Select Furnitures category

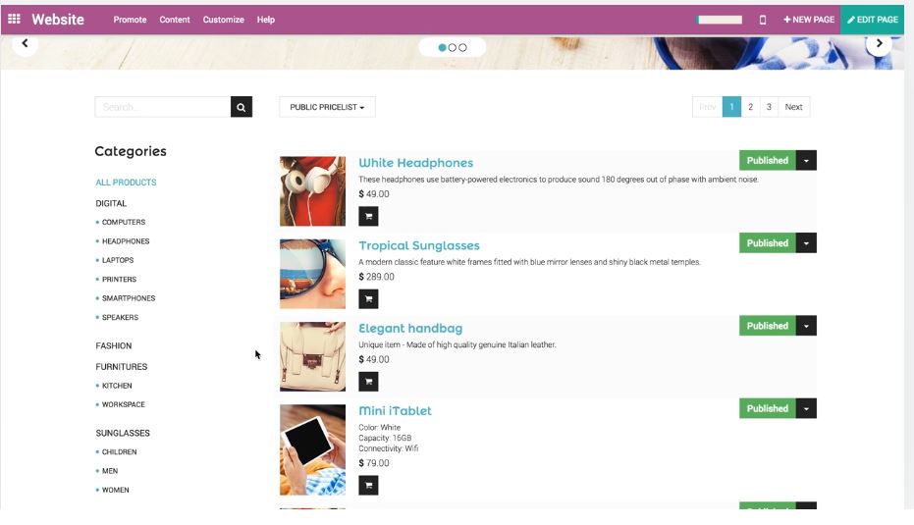tap(122, 366)
